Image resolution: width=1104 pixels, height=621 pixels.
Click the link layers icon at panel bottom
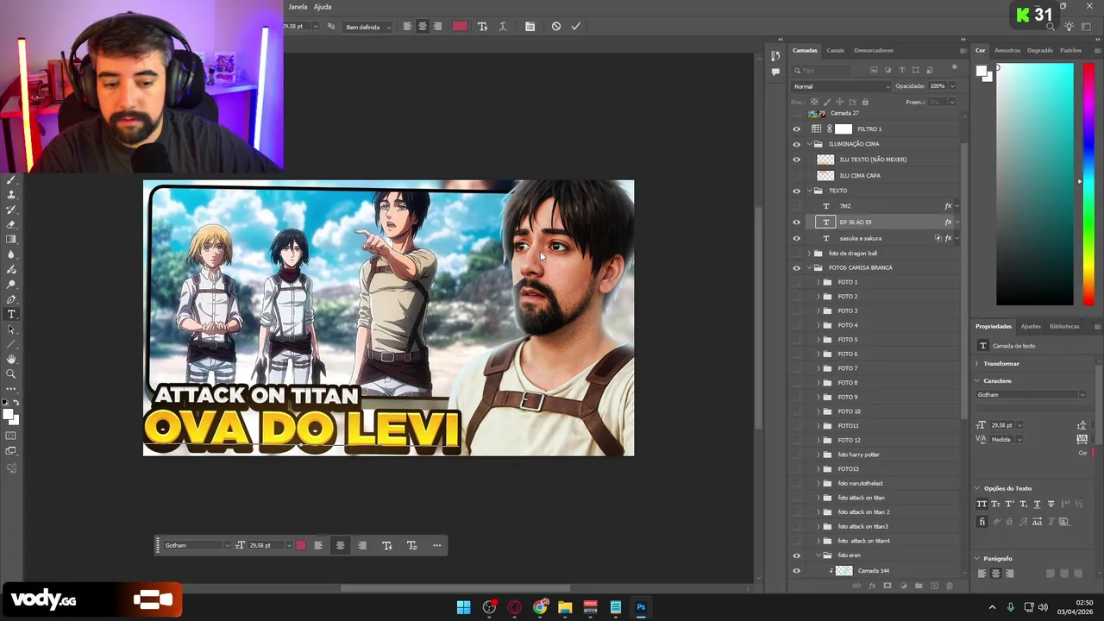click(856, 586)
